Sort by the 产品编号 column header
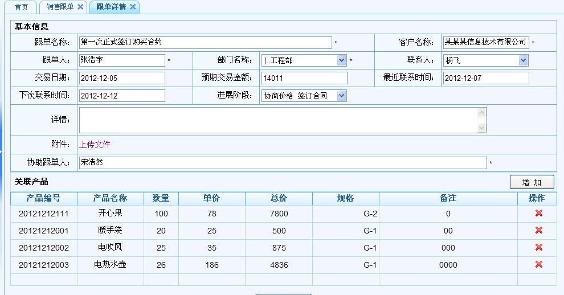Image resolution: width=564 pixels, height=295 pixels. pyautogui.click(x=43, y=198)
